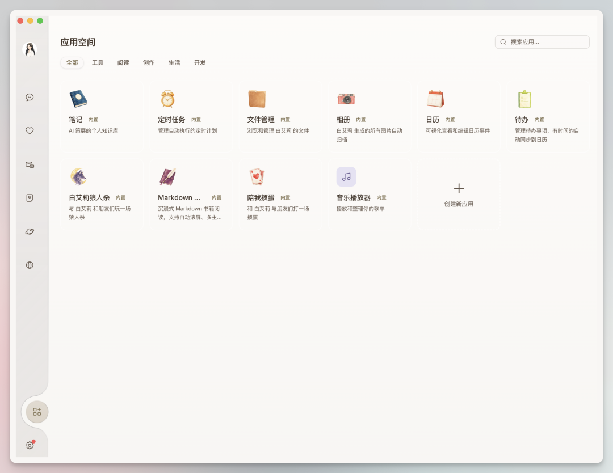Open the 日历 calendar icon
The width and height of the screenshot is (613, 473).
435,99
